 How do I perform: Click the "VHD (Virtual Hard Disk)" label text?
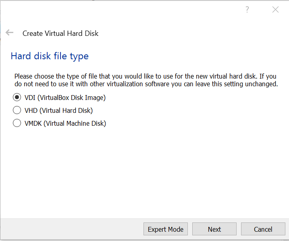click(58, 110)
